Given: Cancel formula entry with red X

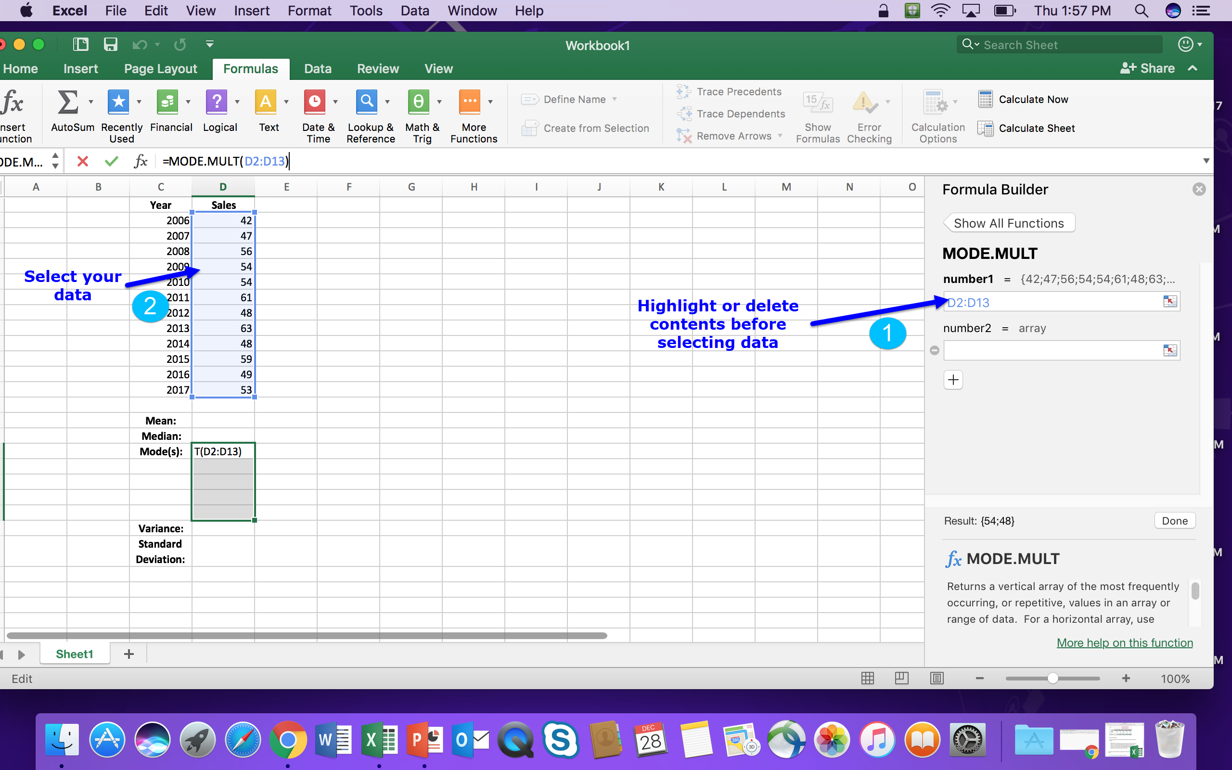Looking at the screenshot, I should click(82, 161).
